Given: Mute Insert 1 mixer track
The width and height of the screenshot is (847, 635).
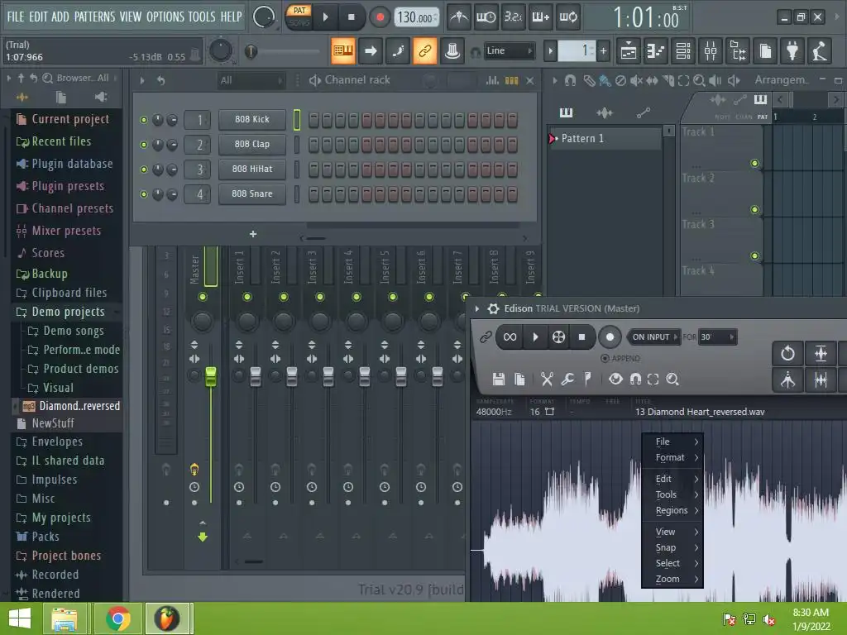Looking at the screenshot, I should (x=246, y=297).
